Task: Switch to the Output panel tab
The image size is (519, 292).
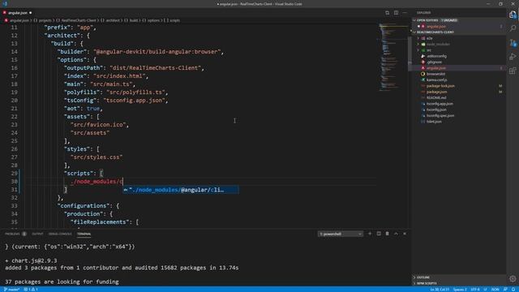Action: pyautogui.click(x=37, y=234)
